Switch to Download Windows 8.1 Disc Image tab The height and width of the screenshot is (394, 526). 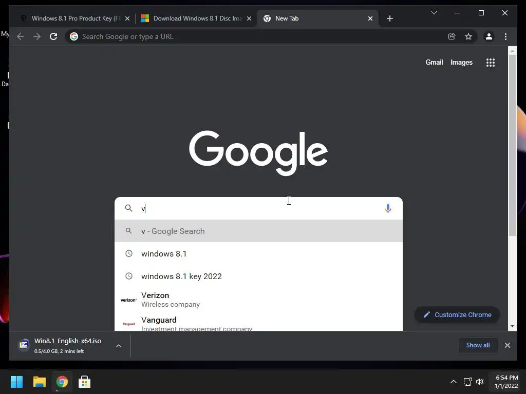pos(196,18)
